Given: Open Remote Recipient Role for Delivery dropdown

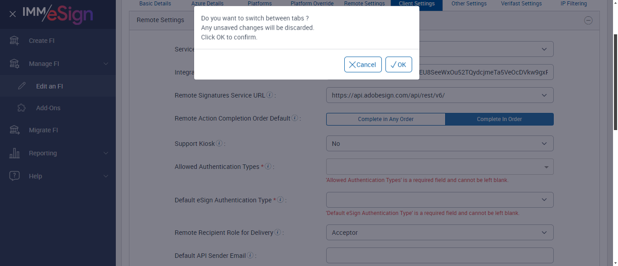Looking at the screenshot, I should [x=439, y=233].
